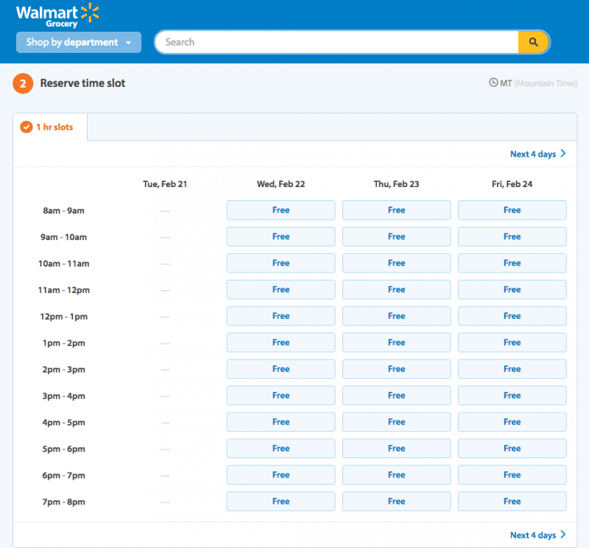This screenshot has height=548, width=589.
Task: Choose Thu, Feb 23 11am - 12pm slot
Action: (x=397, y=289)
